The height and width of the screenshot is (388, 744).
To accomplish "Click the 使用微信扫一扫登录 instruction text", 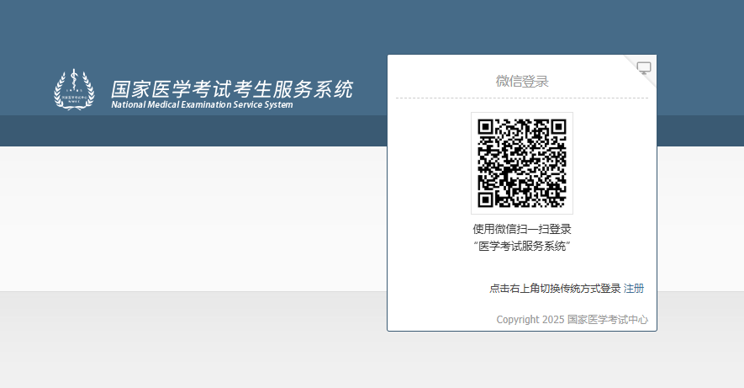I will [x=522, y=229].
